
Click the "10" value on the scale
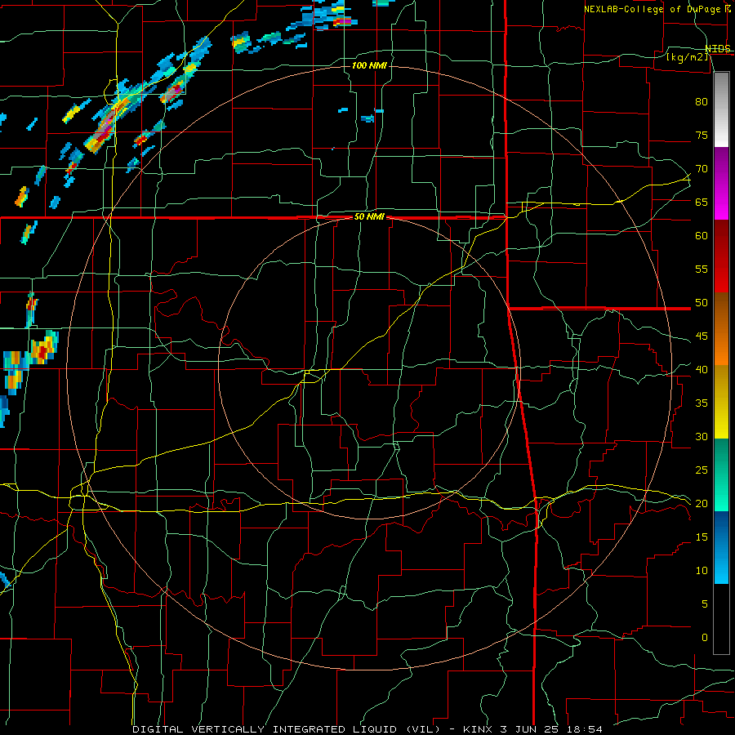coord(702,571)
